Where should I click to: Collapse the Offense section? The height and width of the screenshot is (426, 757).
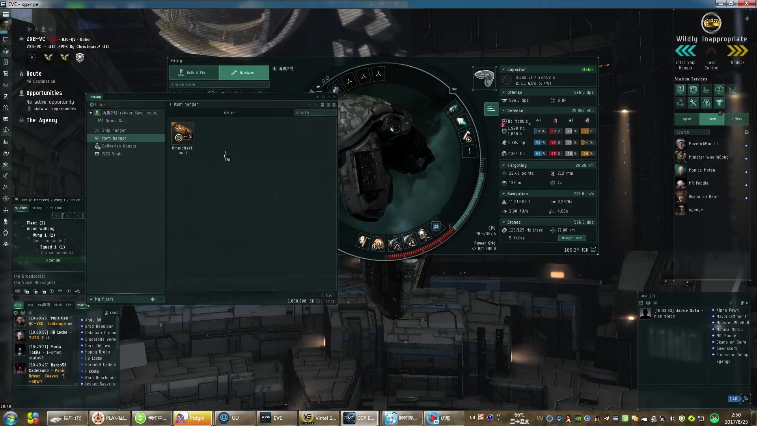503,92
